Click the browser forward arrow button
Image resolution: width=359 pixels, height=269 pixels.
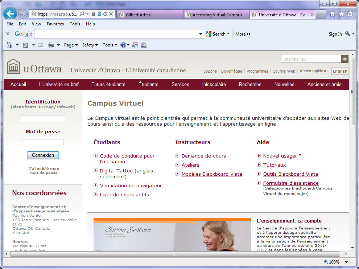pos(22,14)
